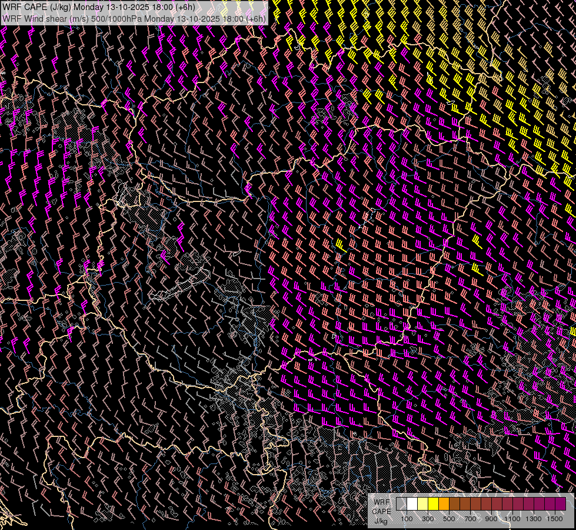Click the "900" value on the colorbar
Screen dimensions: 576x530
pos(491,519)
